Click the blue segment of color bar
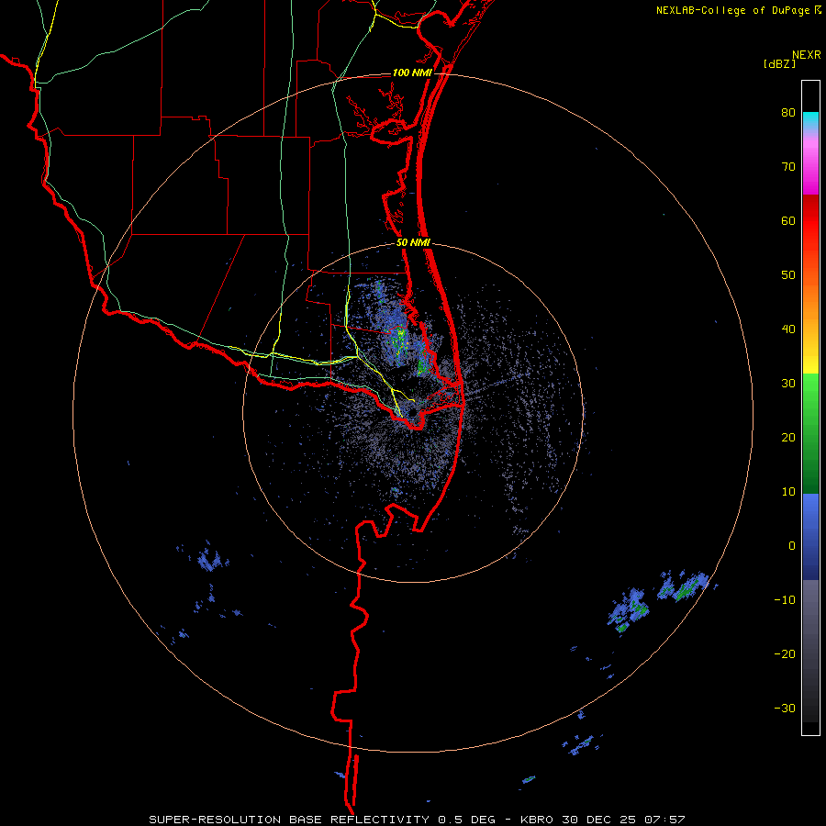This screenshot has width=826, height=826. pos(810,537)
